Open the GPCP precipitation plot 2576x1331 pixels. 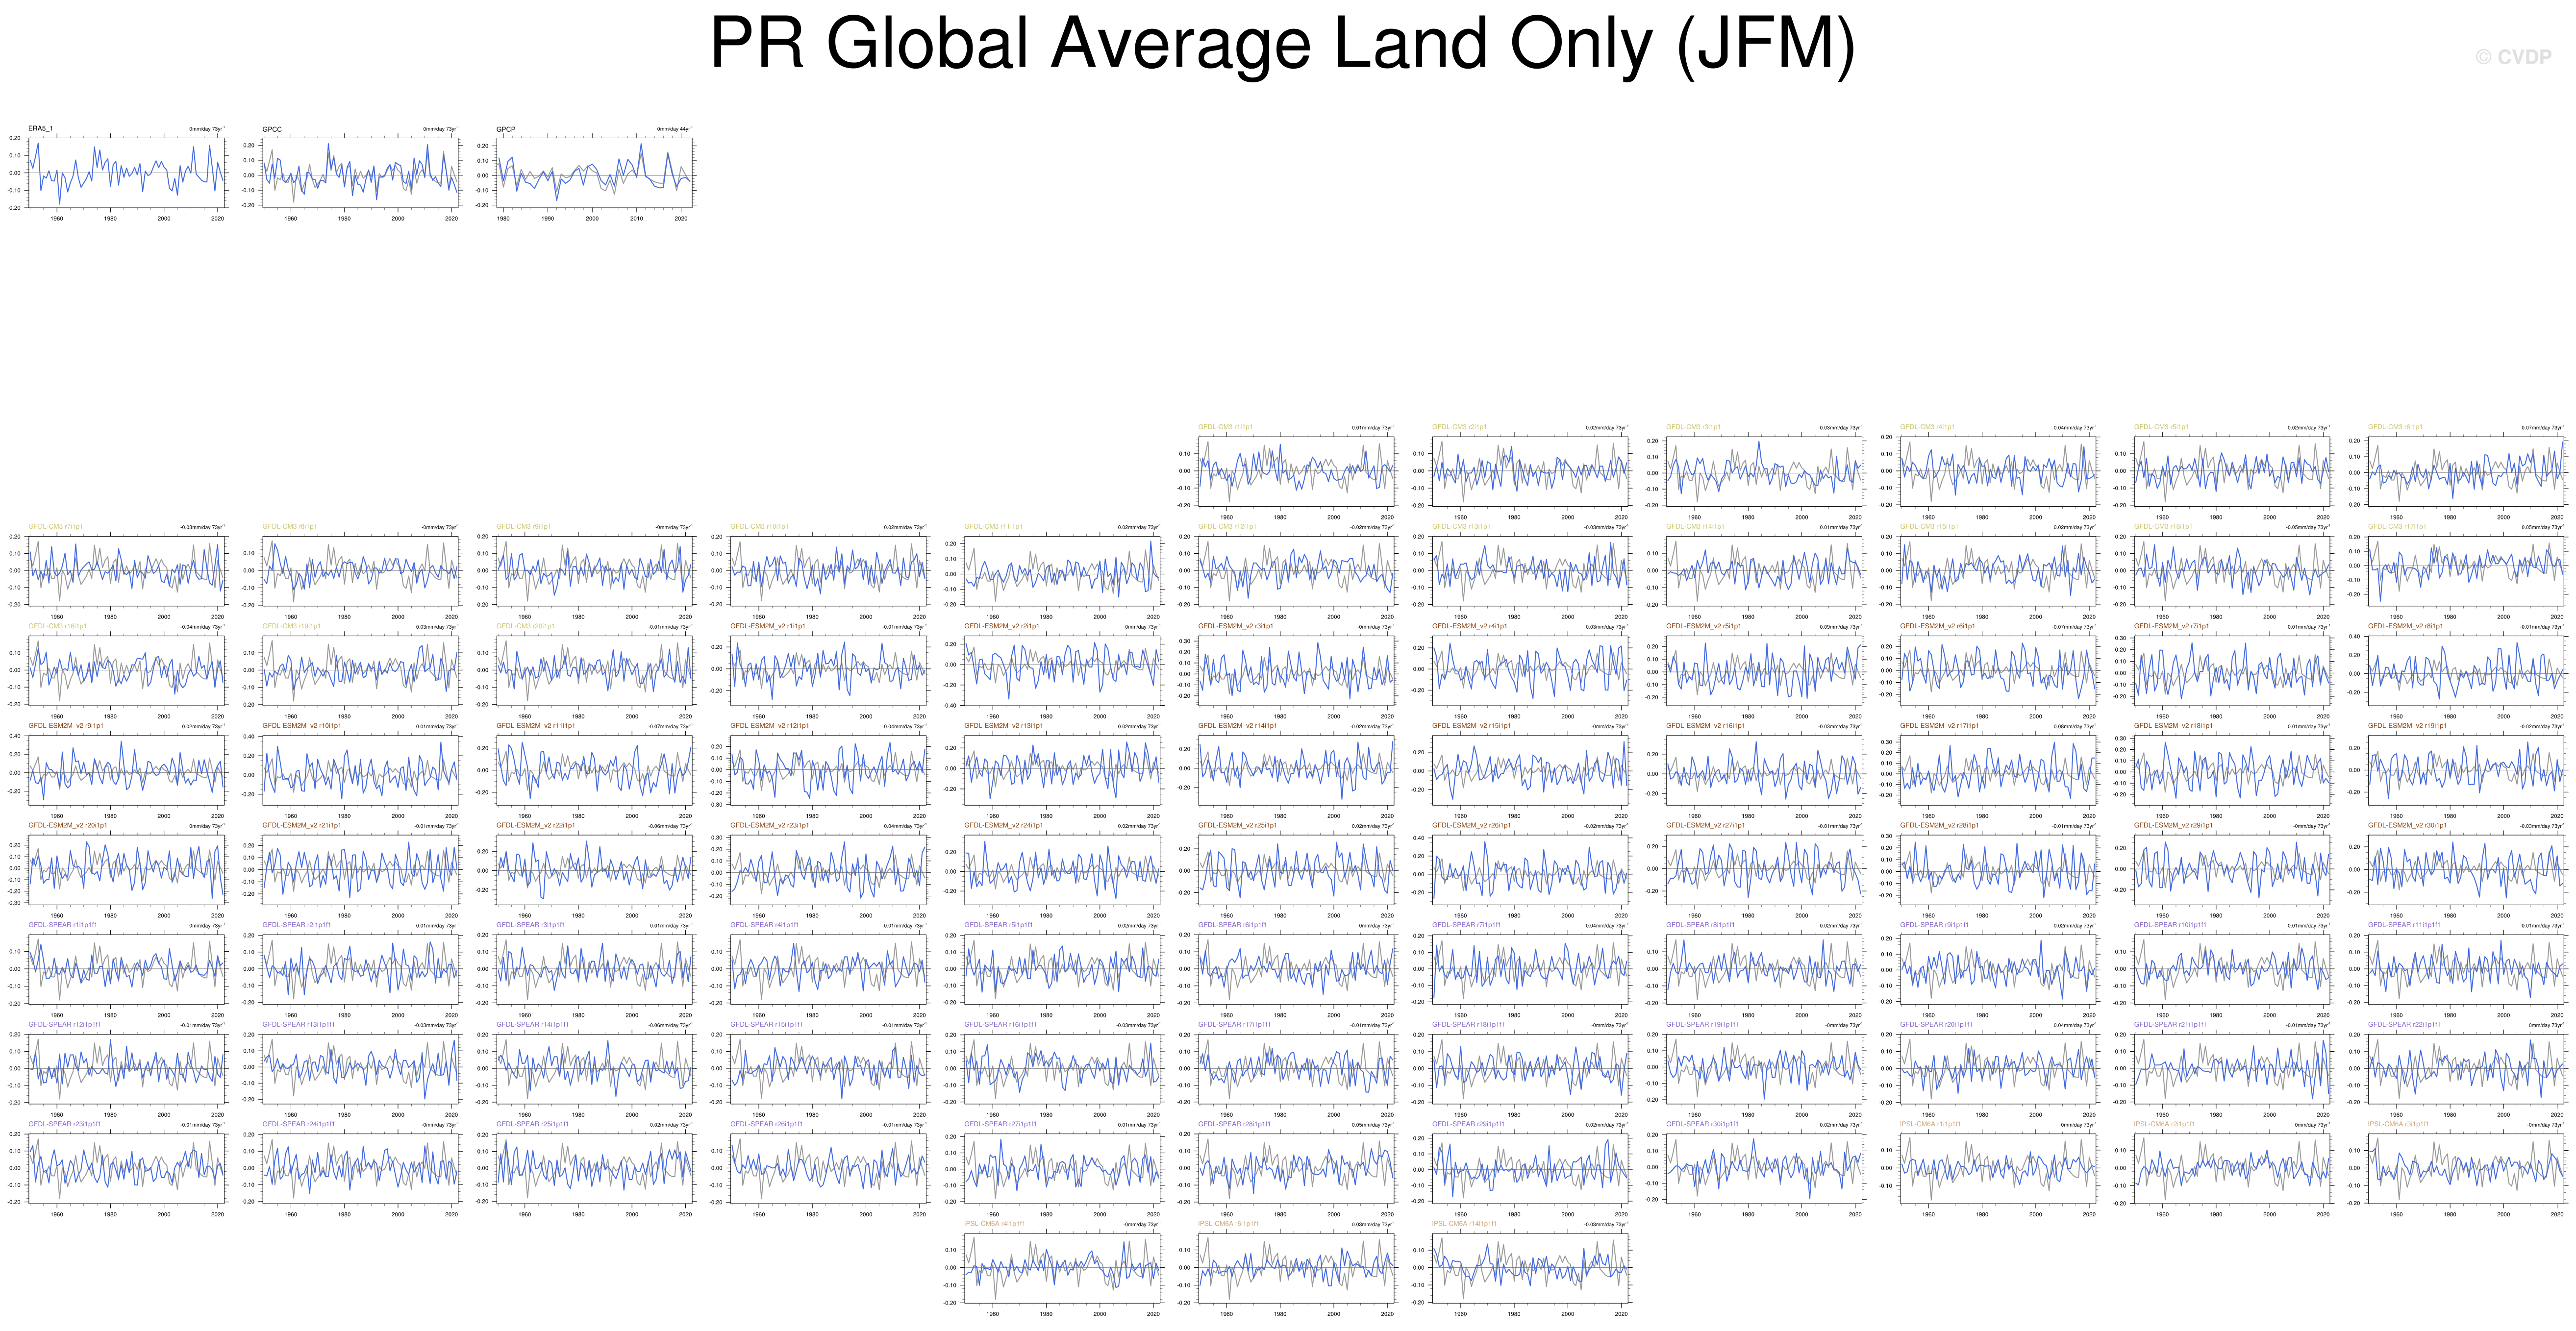595,173
